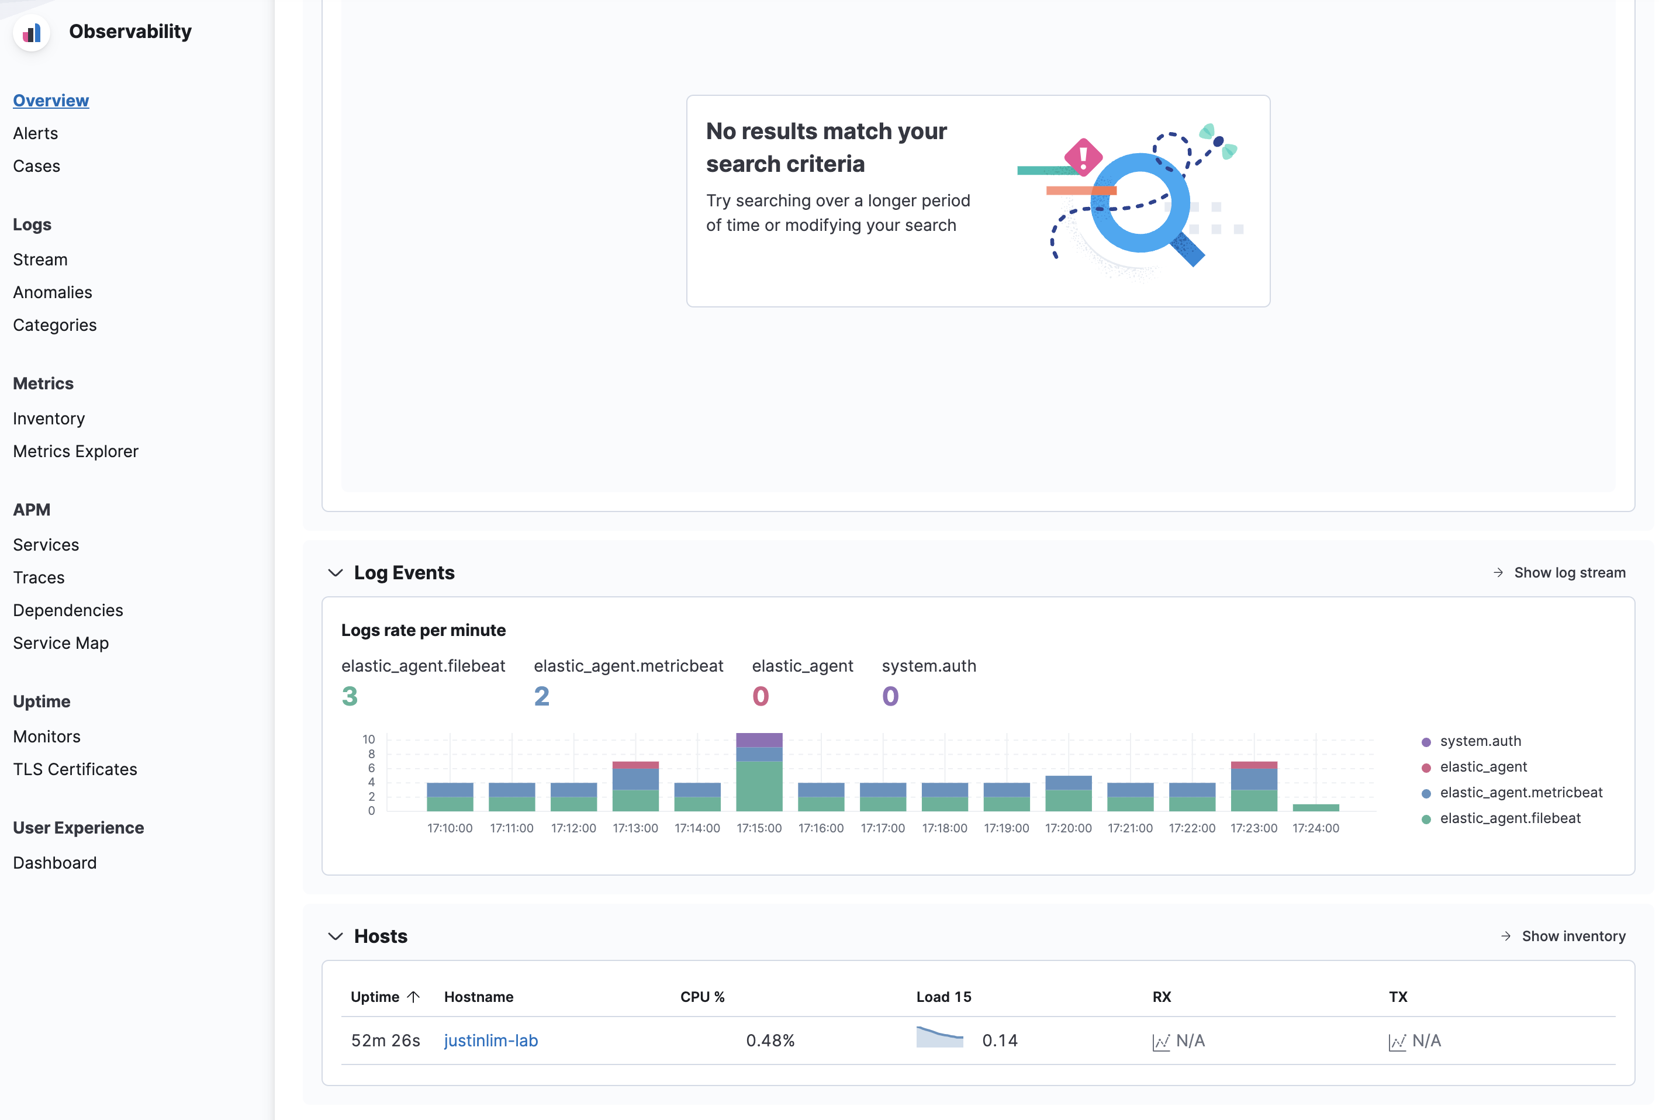Go to Metrics Explorer in sidebar
The width and height of the screenshot is (1659, 1120).
click(x=75, y=451)
